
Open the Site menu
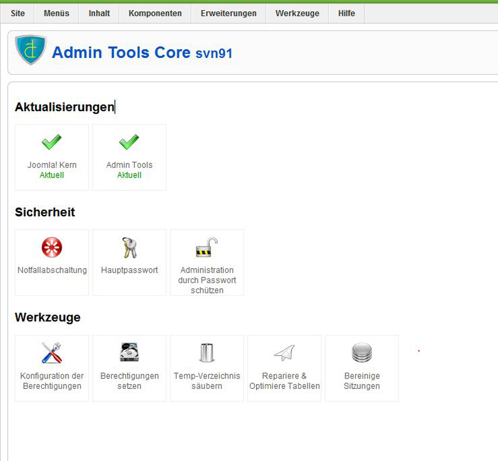pos(18,13)
